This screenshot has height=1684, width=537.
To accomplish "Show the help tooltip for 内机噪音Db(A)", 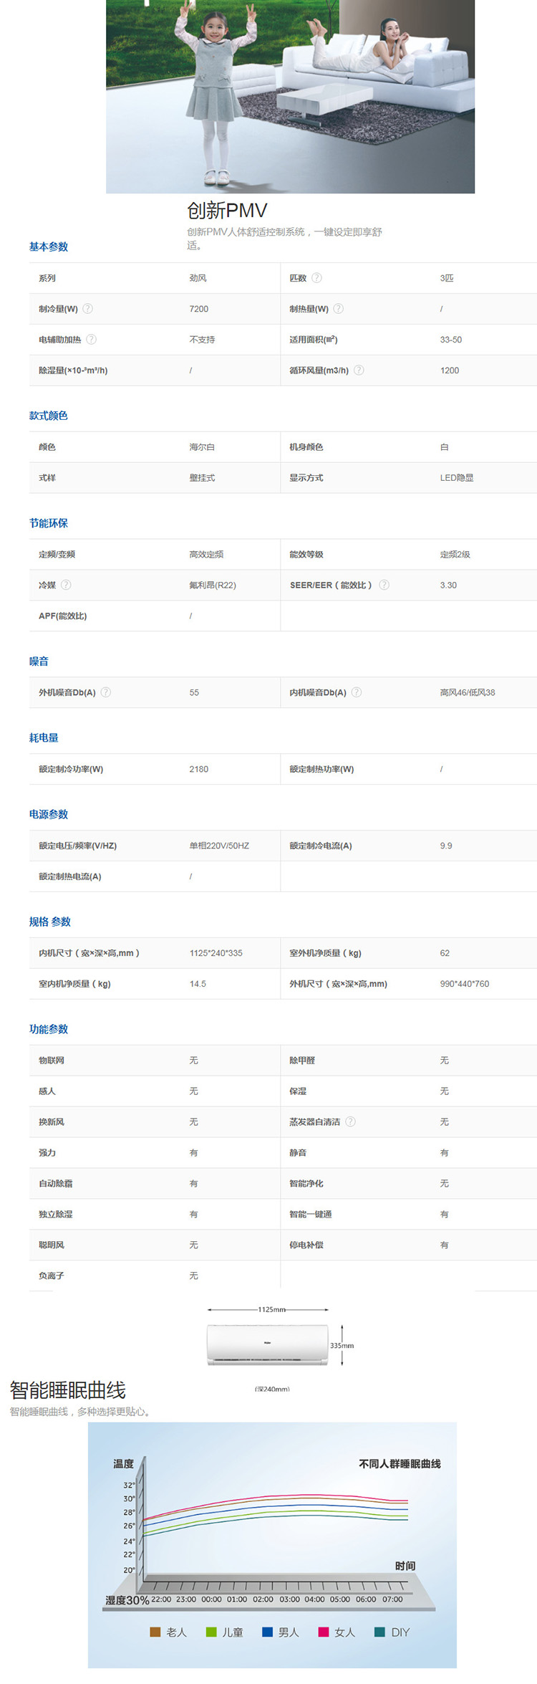I will [x=357, y=692].
